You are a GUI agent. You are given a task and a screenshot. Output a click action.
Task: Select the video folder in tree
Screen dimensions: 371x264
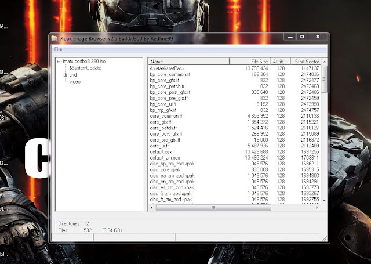pyautogui.click(x=75, y=82)
